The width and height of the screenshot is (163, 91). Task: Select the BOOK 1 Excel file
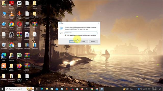coord(19,56)
